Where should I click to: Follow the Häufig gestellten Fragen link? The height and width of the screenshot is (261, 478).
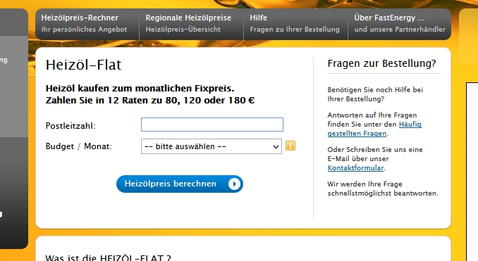[x=374, y=129]
